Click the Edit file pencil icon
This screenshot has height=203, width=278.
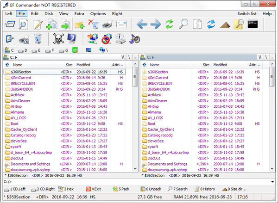coord(38,24)
